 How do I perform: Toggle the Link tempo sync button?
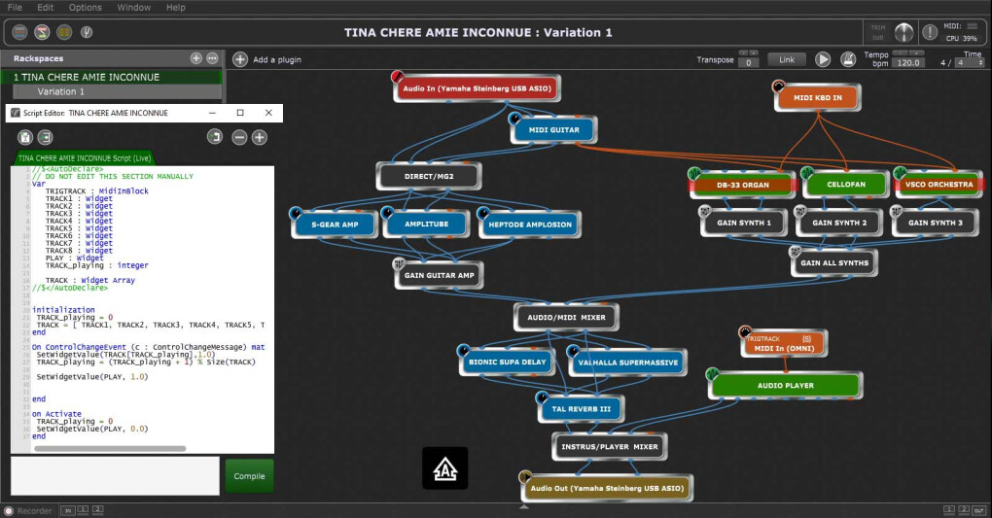[x=787, y=59]
